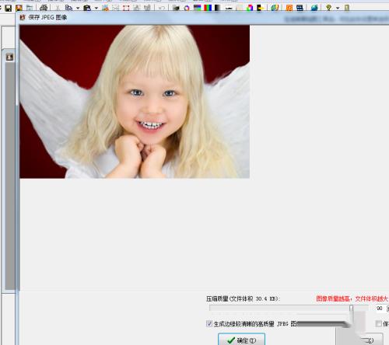Click the black floppy disk save icon
Screen dimensions: 389x345
coord(9,8)
